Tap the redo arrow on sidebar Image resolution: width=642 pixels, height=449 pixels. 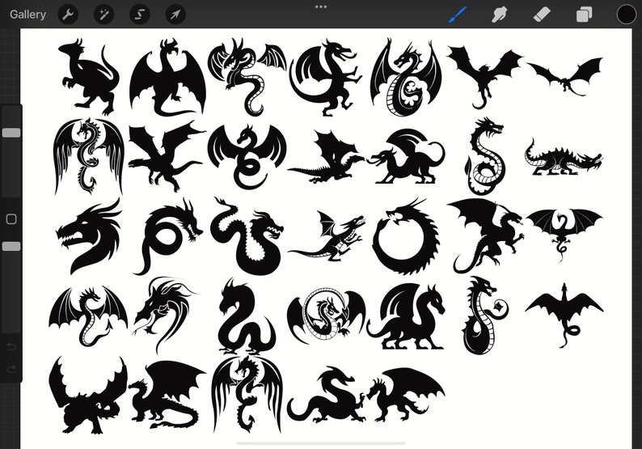11,369
